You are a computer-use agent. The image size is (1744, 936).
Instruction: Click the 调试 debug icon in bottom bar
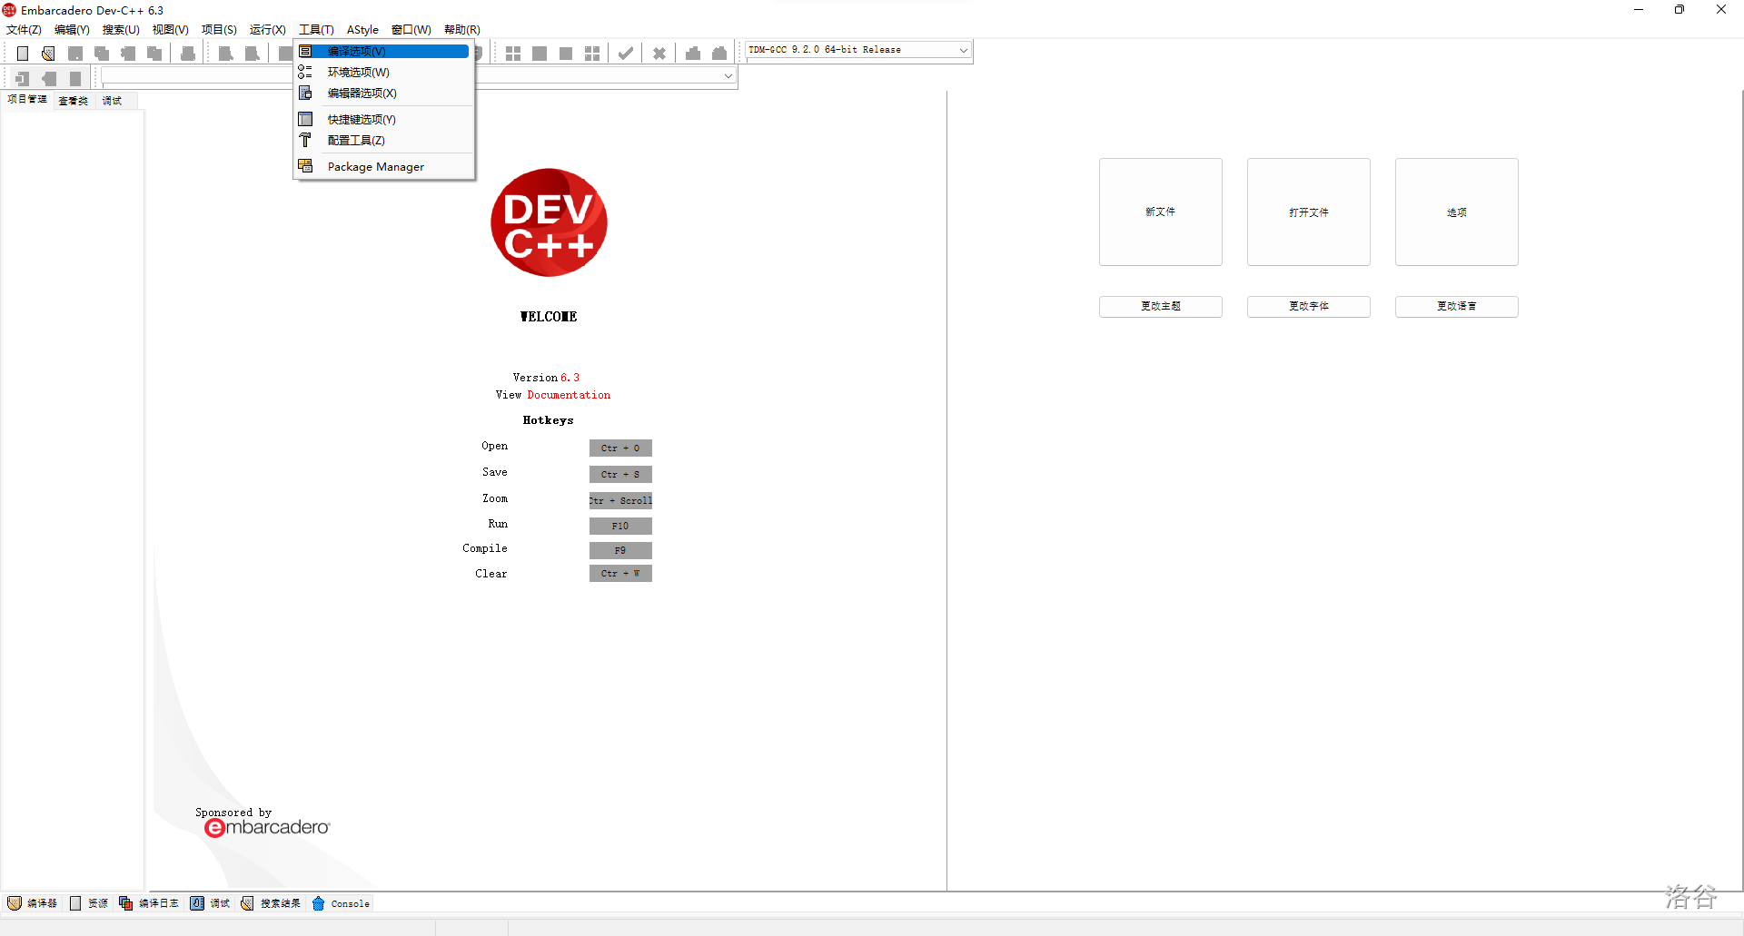(x=197, y=903)
